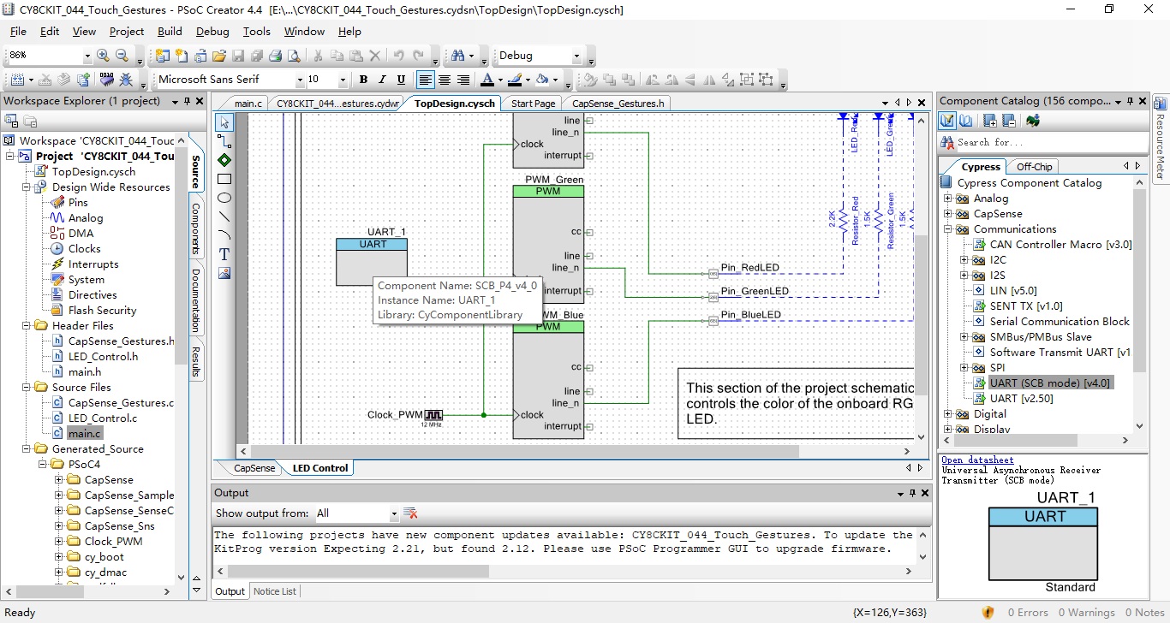Select the rectangle drawing tool
The width and height of the screenshot is (1170, 623).
[x=224, y=179]
